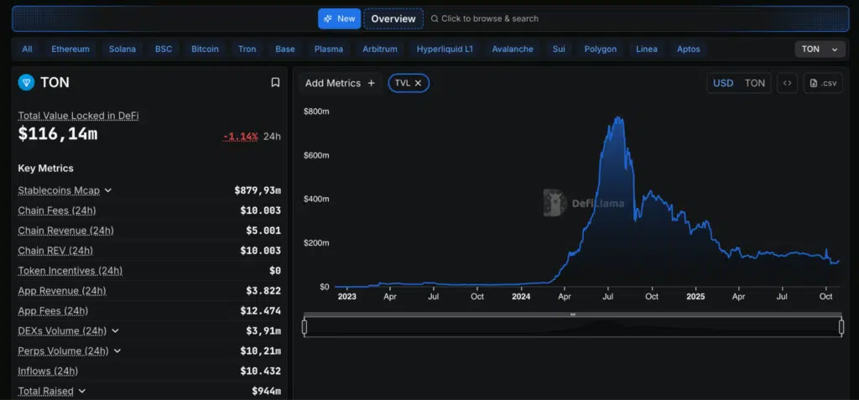Switch chart denomination to TON
The image size is (859, 400).
click(754, 83)
